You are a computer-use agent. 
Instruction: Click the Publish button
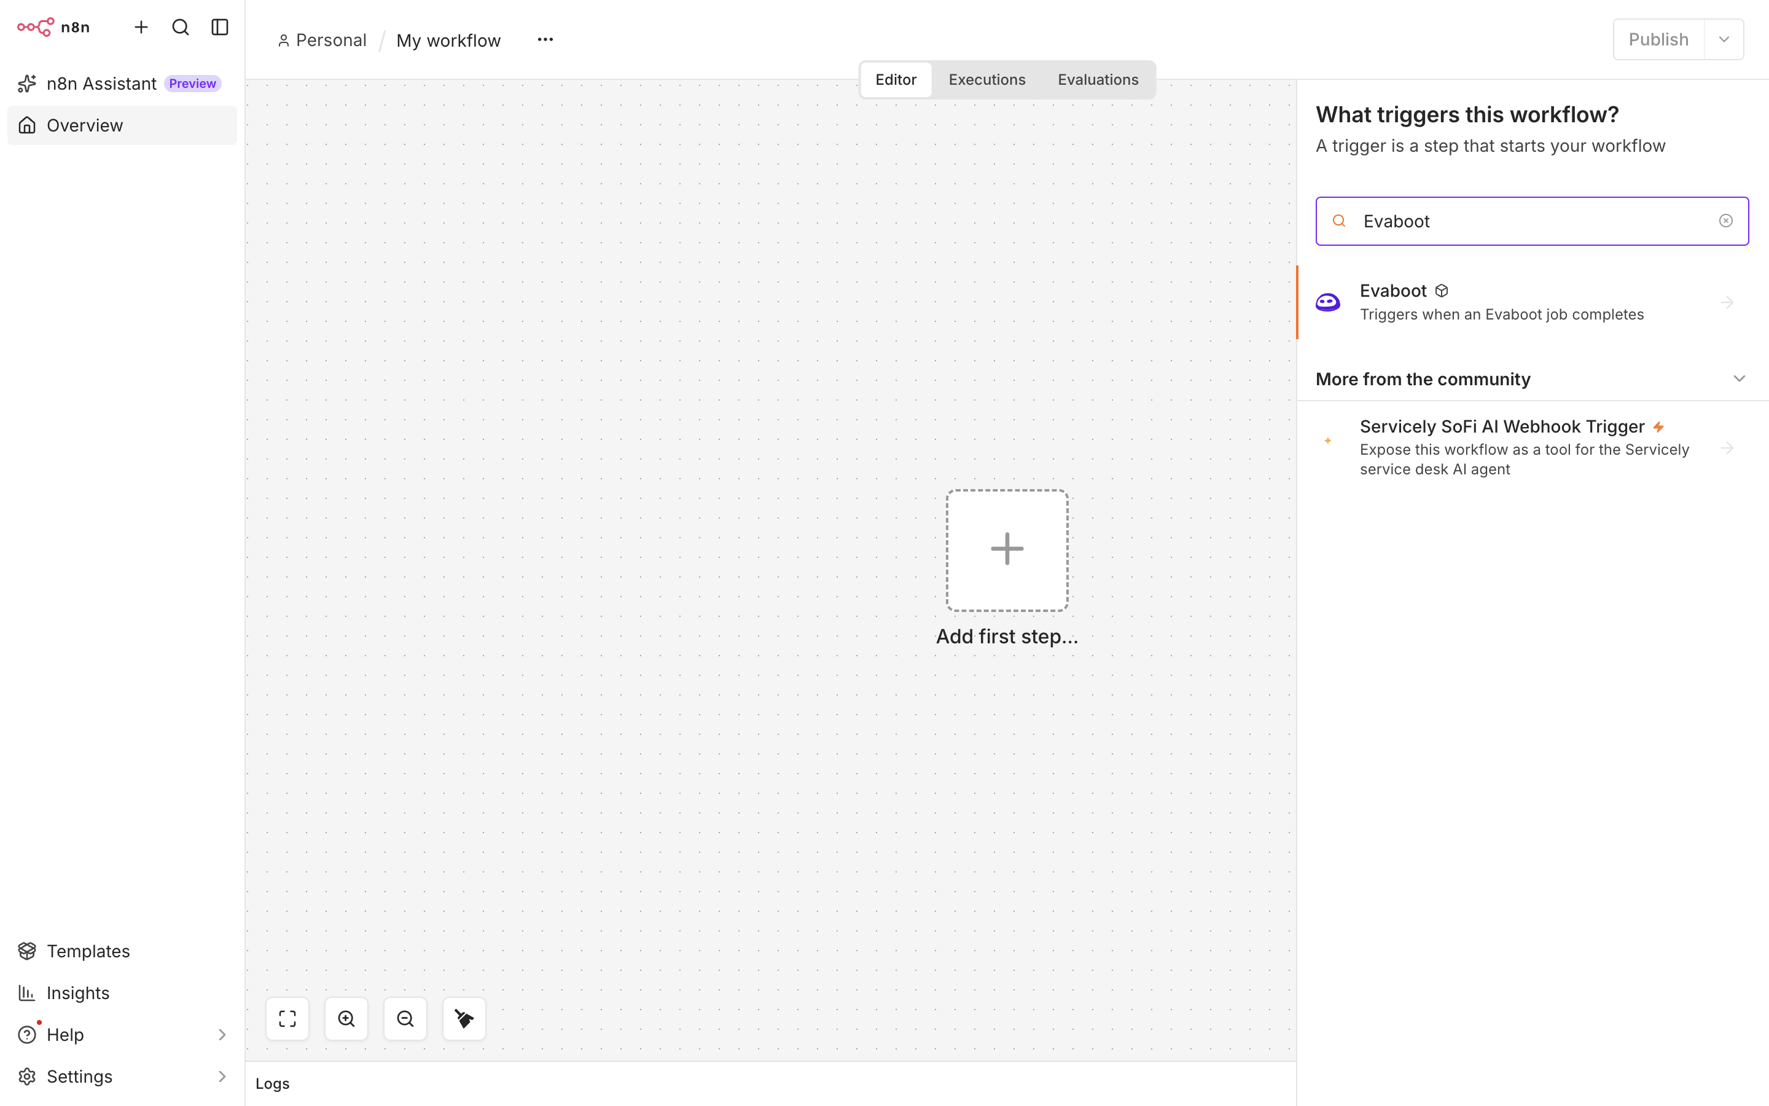[x=1658, y=39]
